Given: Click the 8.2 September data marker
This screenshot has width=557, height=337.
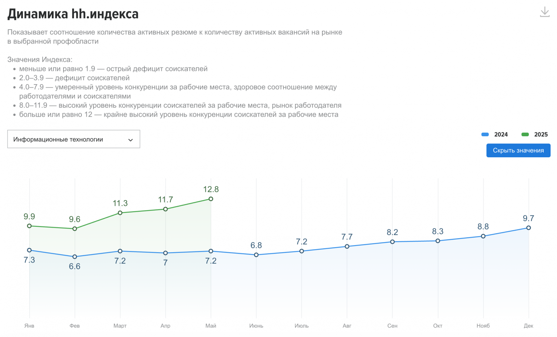Looking at the screenshot, I should [392, 242].
